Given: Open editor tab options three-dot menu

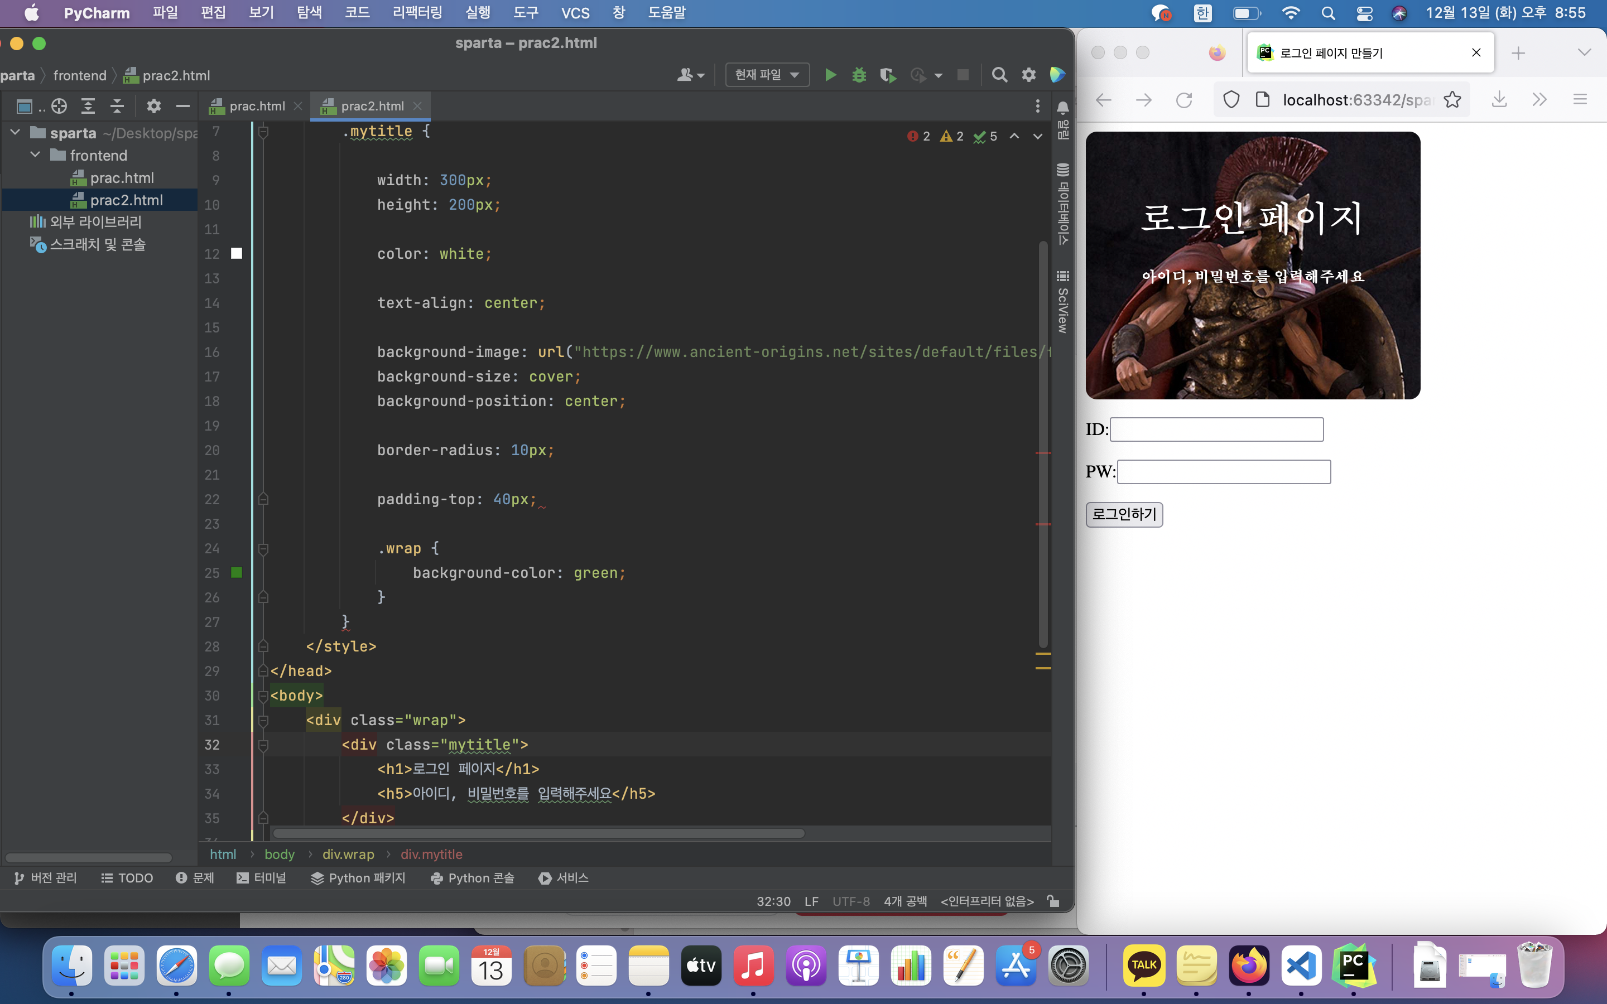Looking at the screenshot, I should coord(1037,106).
